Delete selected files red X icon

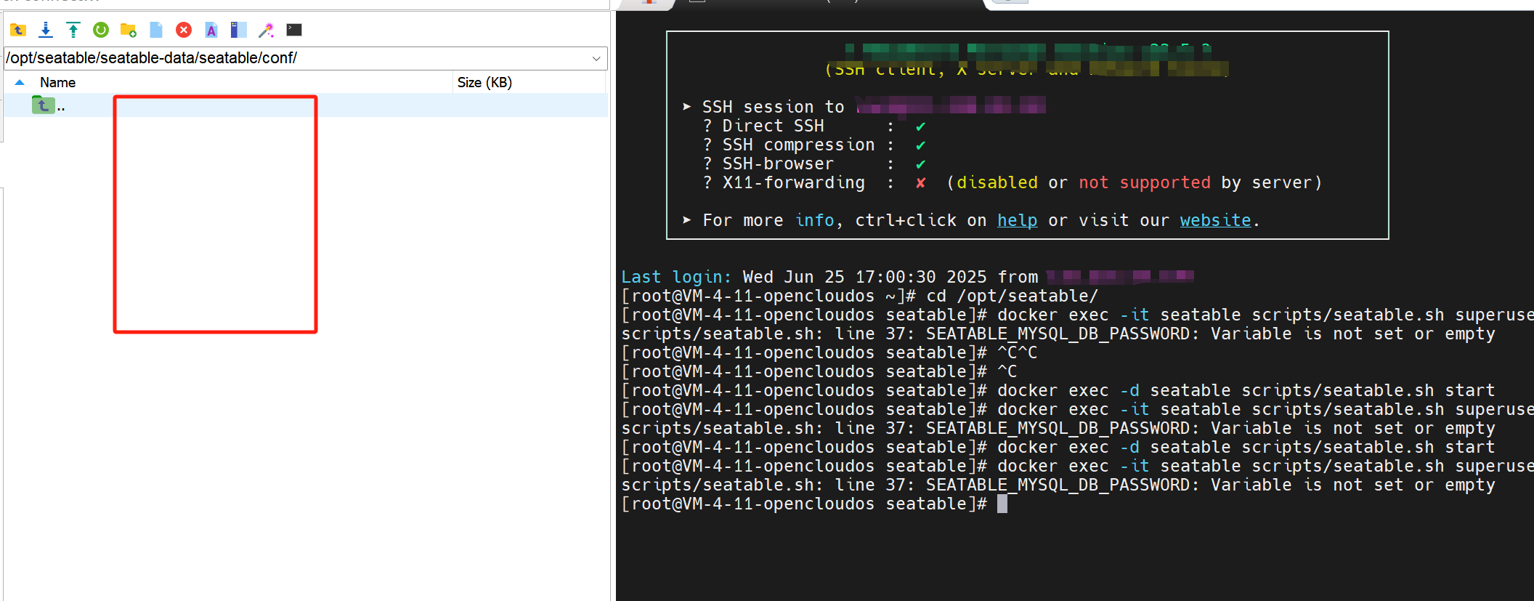click(x=184, y=30)
